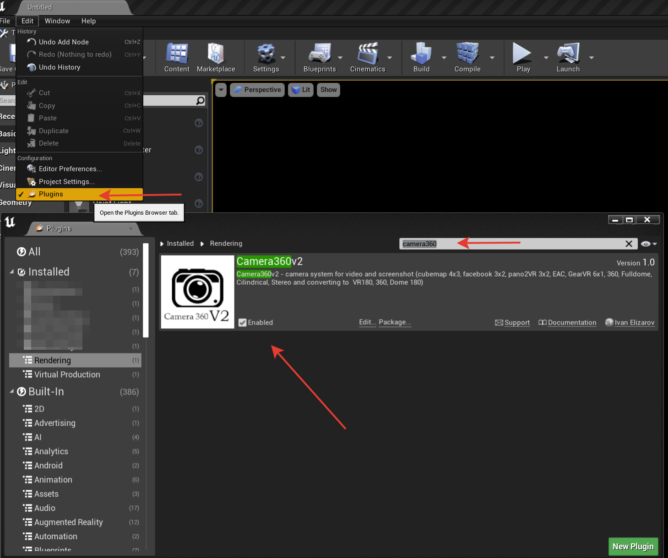Open Undo History from Edit menu
Screen dimensions: 668x558
80,67
